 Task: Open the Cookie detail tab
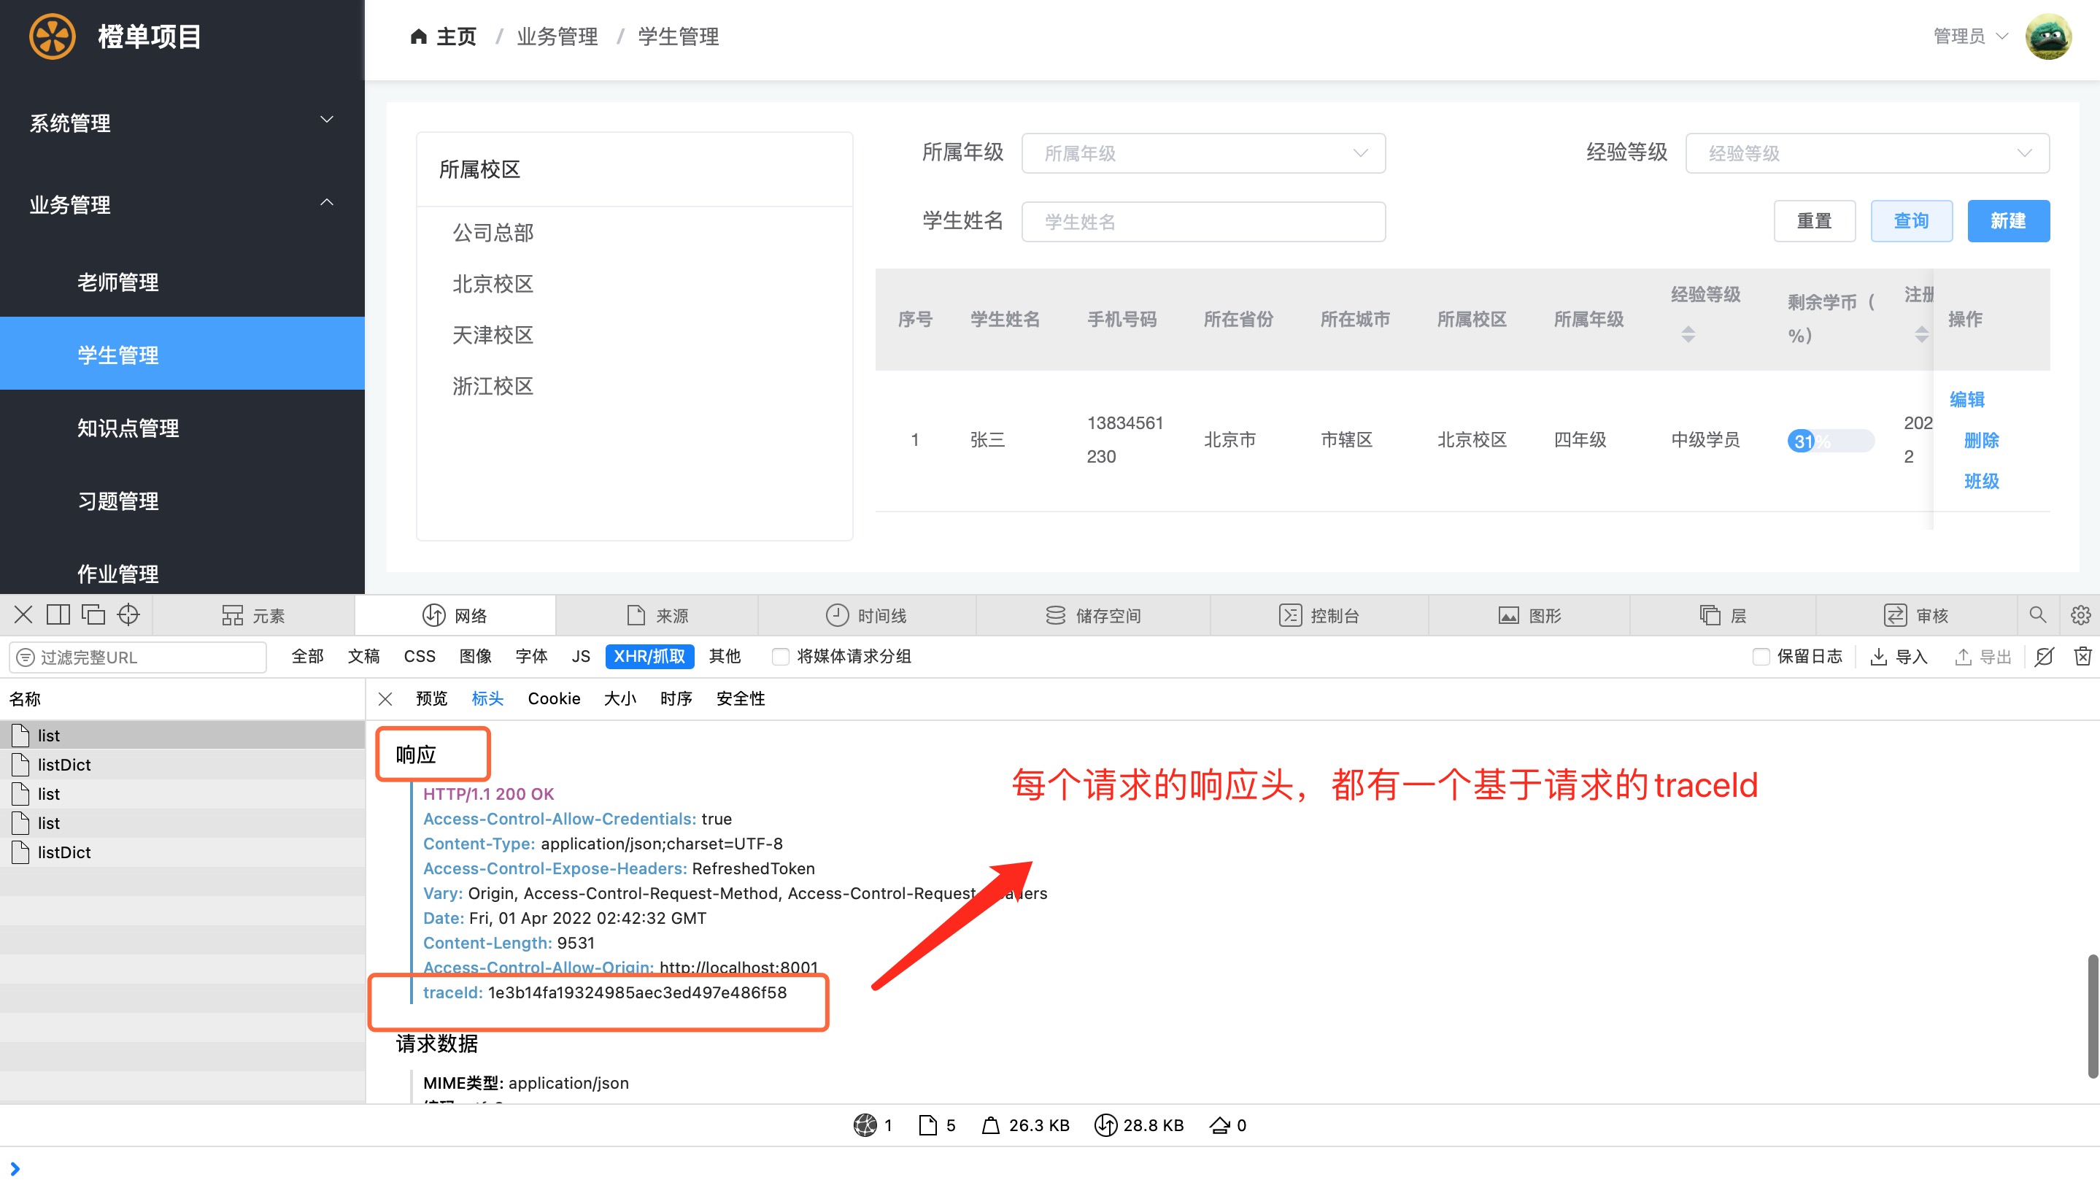pyautogui.click(x=554, y=698)
